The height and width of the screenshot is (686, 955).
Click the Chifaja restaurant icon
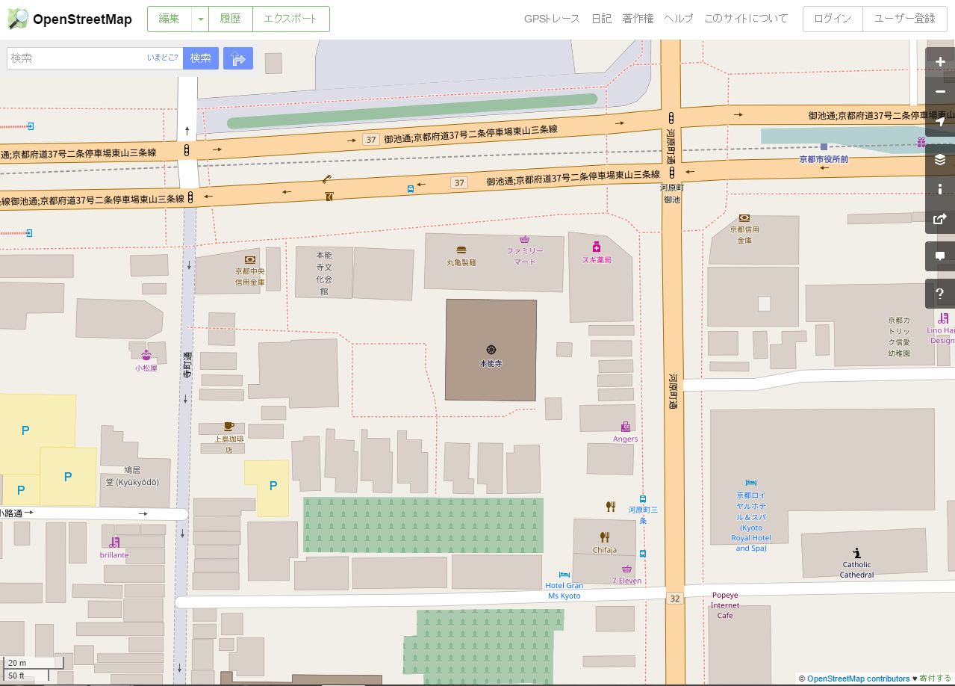605,537
